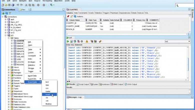Click the filter funnel icon in Connections panel
The height and width of the screenshot is (110, 195).
[x=10, y=13]
